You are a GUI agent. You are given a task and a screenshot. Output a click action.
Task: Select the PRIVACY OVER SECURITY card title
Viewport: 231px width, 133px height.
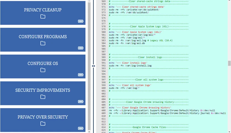pos(43,117)
